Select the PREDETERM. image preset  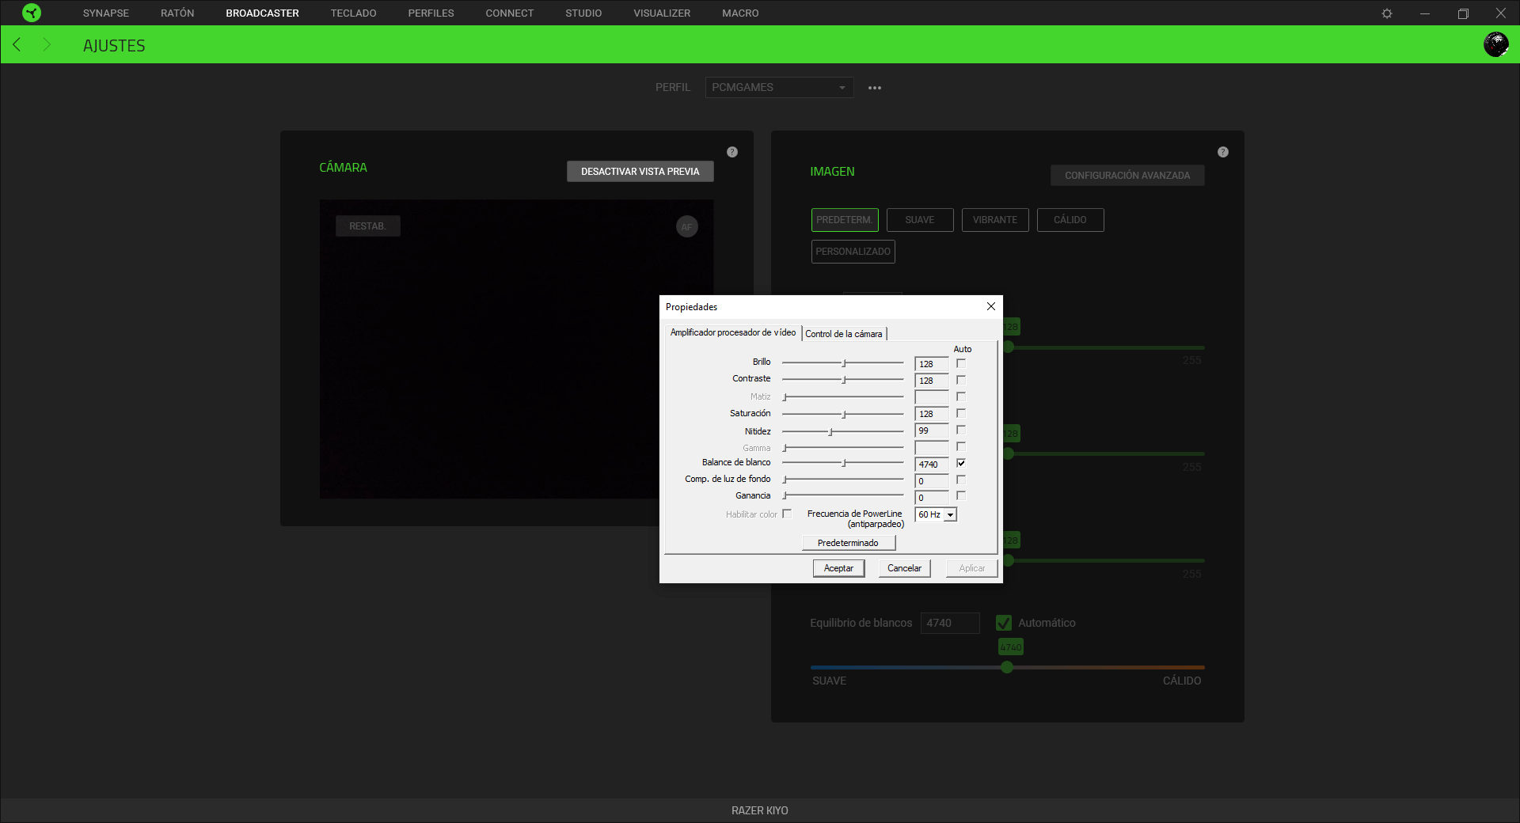pyautogui.click(x=845, y=220)
